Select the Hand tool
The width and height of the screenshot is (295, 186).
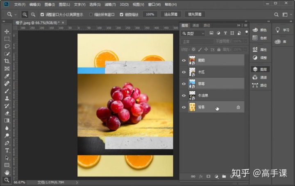point(7,173)
